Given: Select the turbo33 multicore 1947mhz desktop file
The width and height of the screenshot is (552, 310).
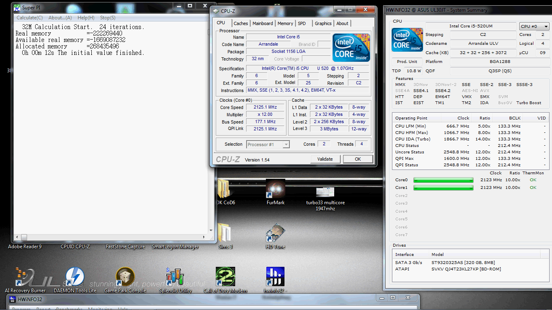Looking at the screenshot, I should tap(325, 199).
